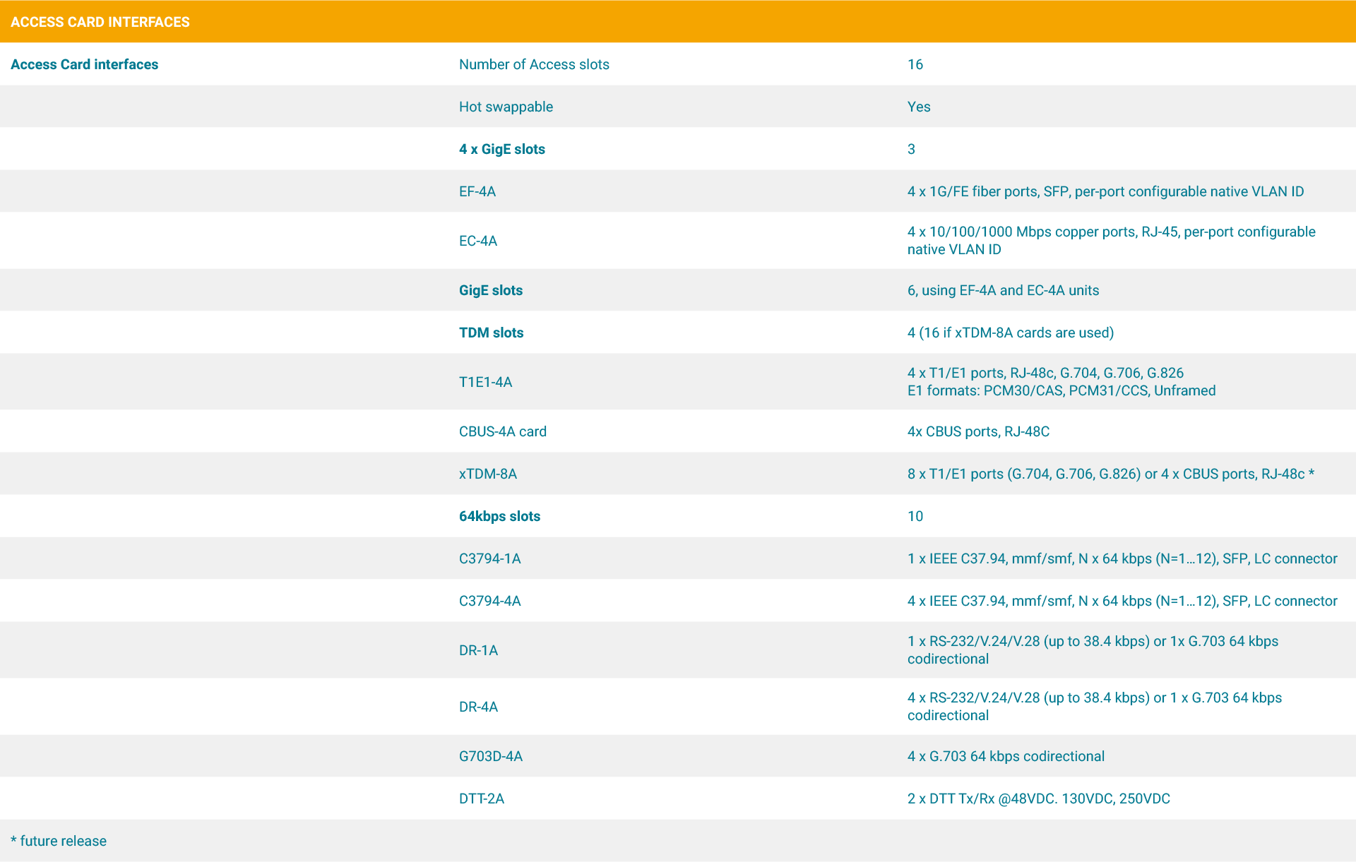Click the C3794-4A card name

point(489,601)
